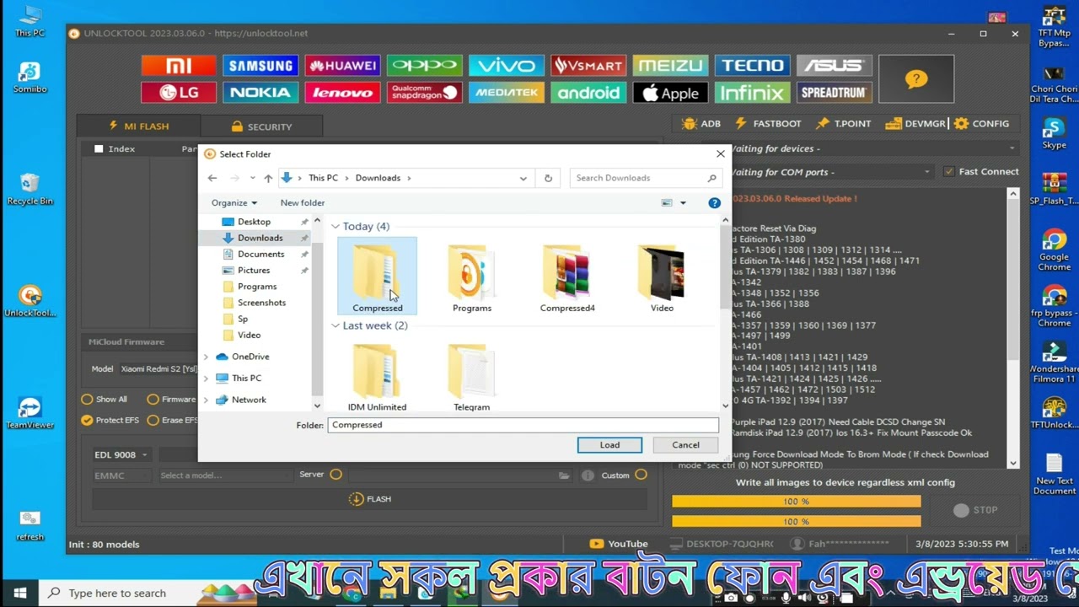
Task: Click the Cancel button in Select Folder
Action: [685, 445]
